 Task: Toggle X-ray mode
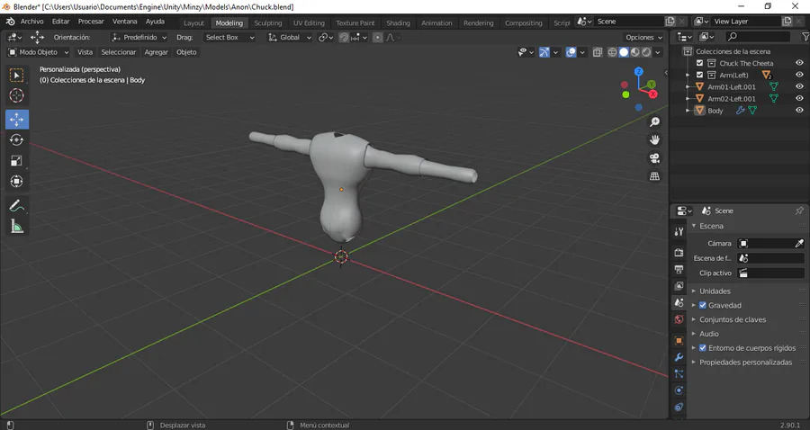[x=598, y=52]
